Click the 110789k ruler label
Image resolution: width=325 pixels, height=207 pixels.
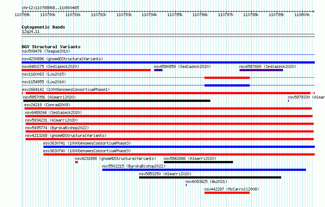[x=22, y=15]
